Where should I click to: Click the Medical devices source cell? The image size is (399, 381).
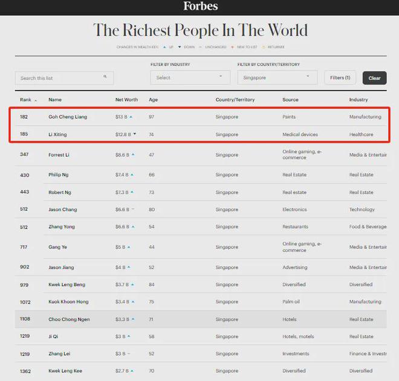click(300, 134)
